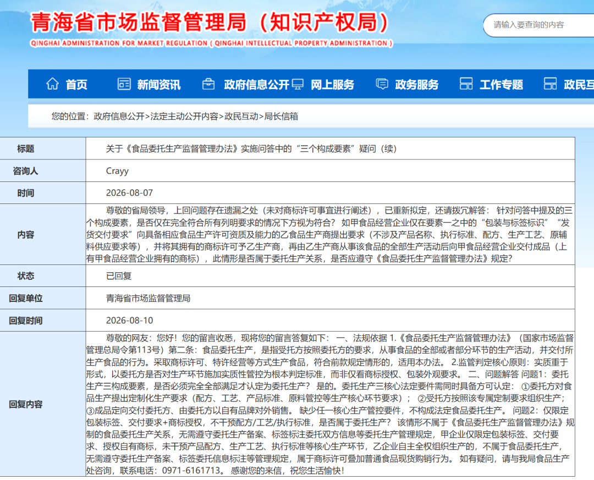Click the news icon beside 新闻资讯
The height and width of the screenshot is (480, 594).
(124, 84)
